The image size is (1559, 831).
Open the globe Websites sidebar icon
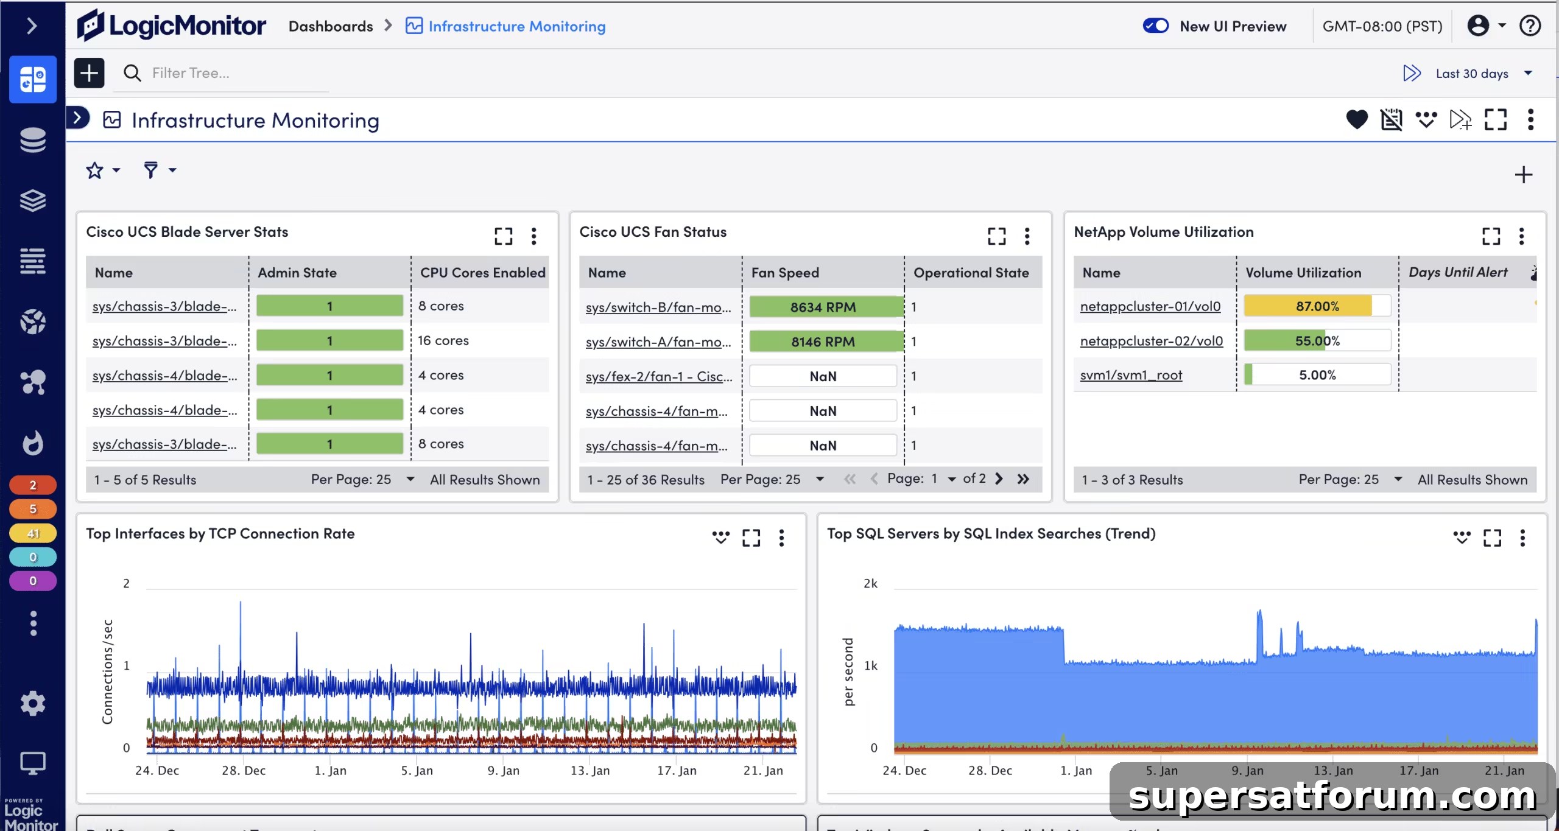click(33, 321)
